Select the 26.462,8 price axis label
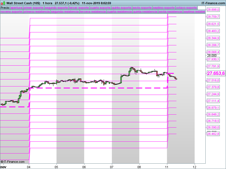Viewport: 226px width, 169px height. (213, 134)
